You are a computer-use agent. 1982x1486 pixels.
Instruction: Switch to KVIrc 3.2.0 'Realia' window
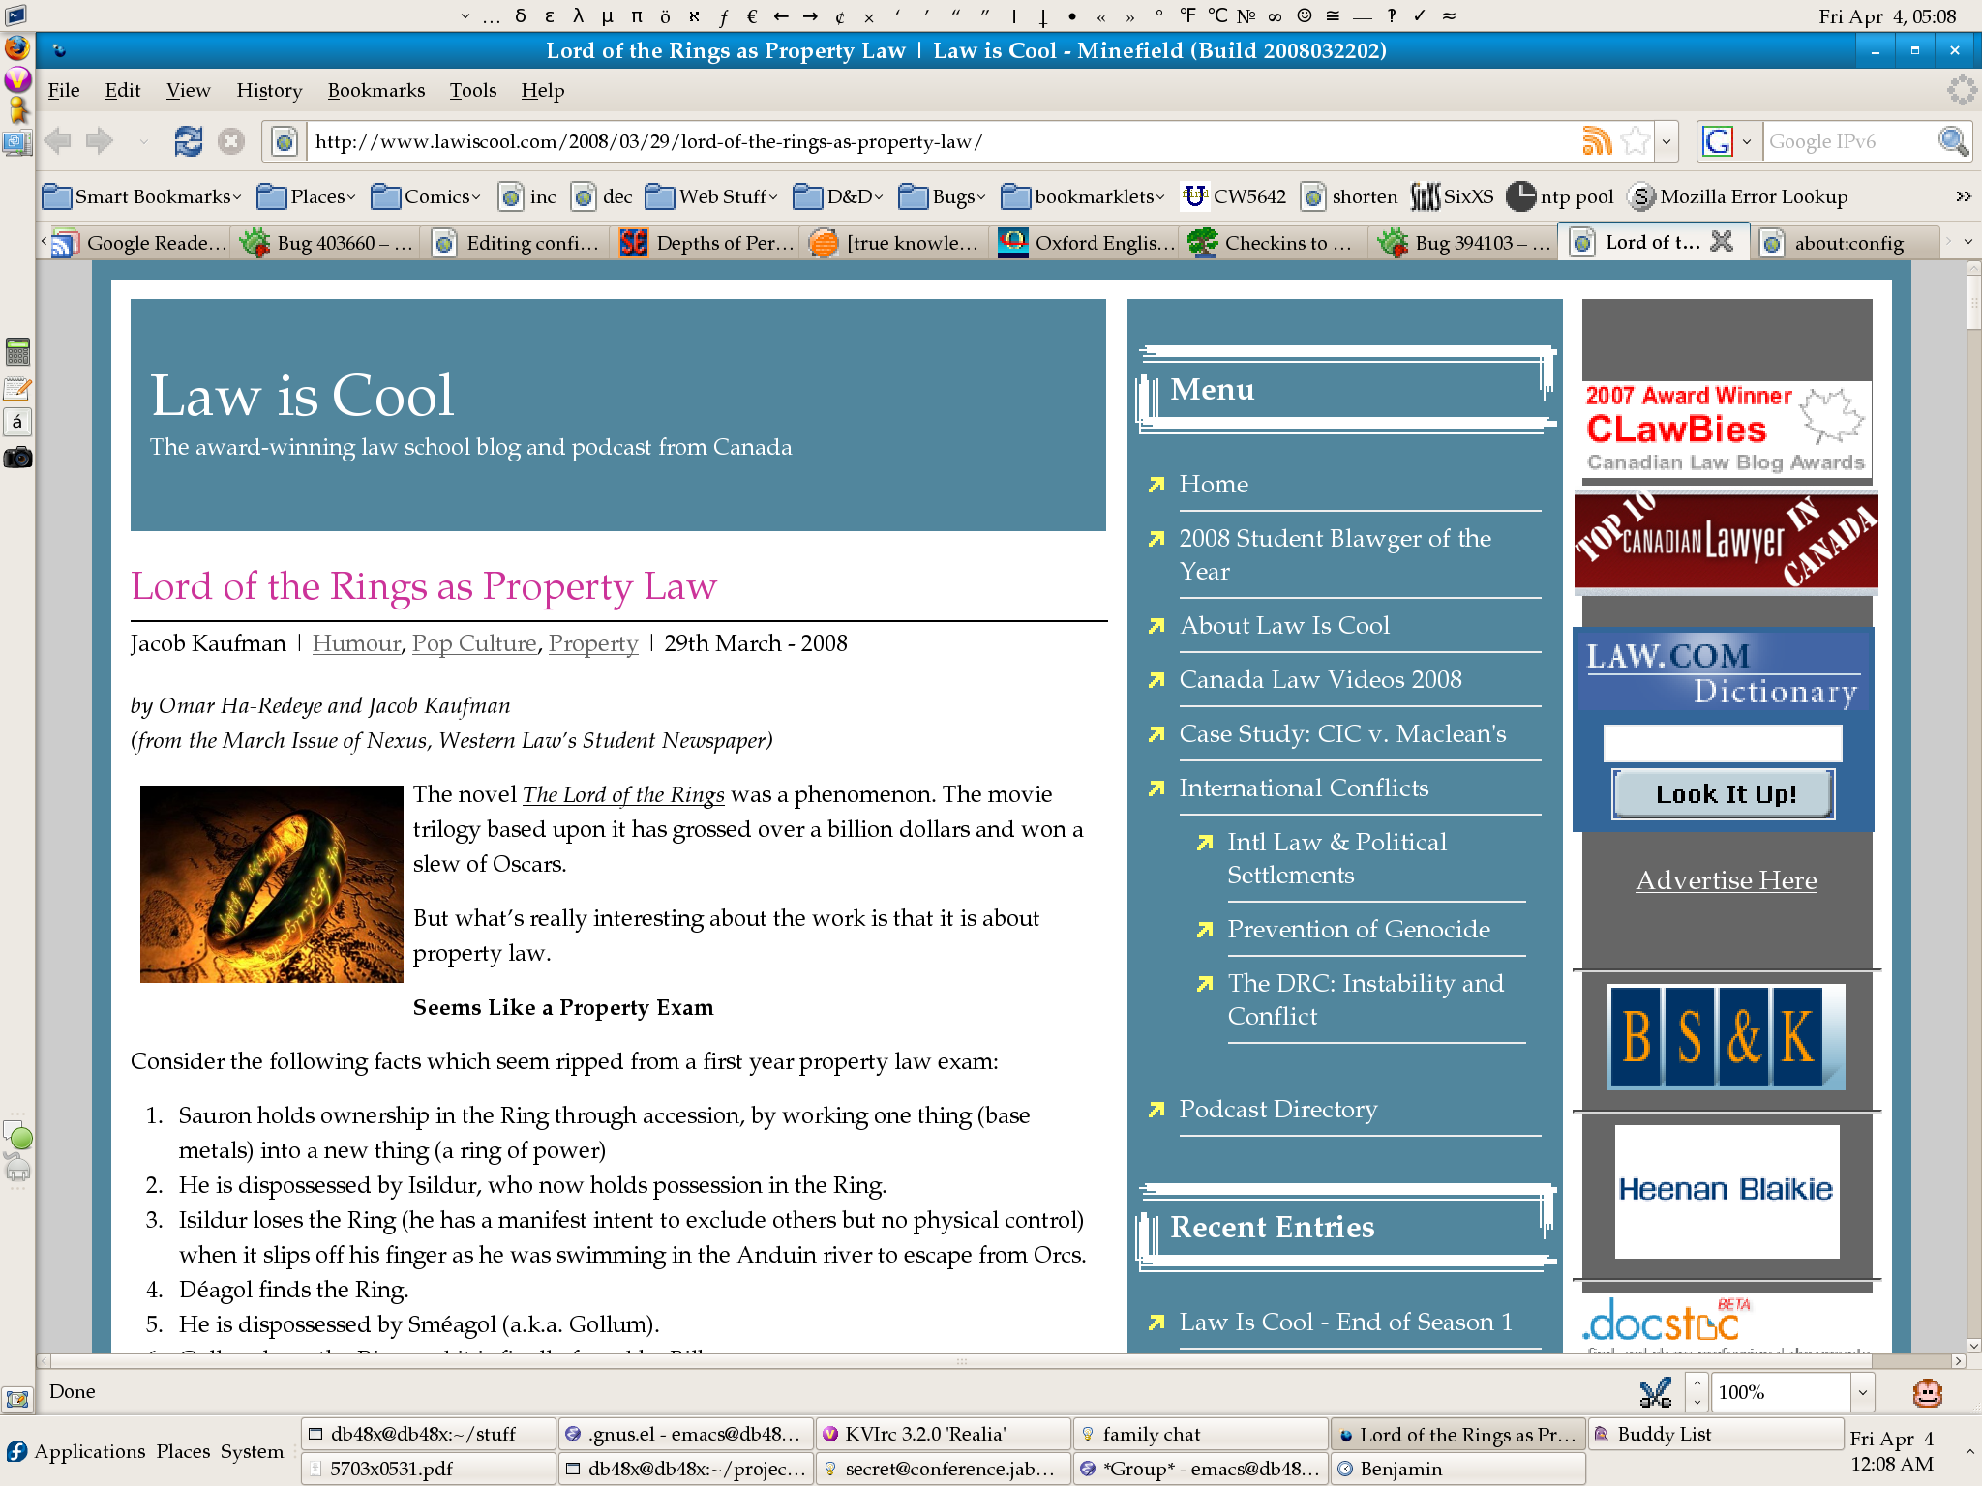pos(943,1434)
